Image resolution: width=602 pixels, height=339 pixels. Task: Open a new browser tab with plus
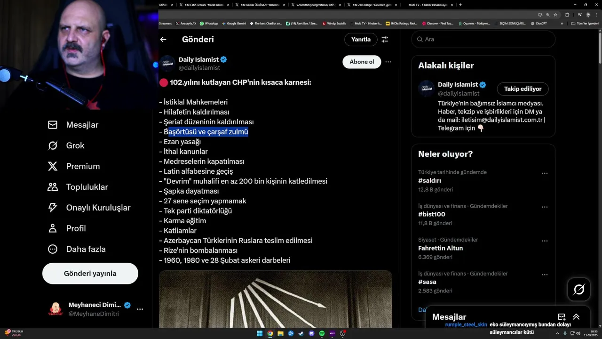point(460,5)
